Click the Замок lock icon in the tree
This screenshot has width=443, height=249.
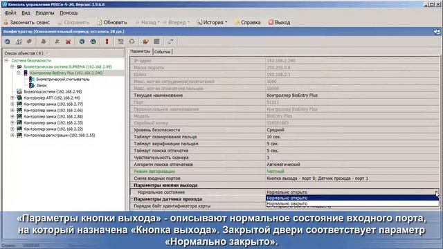click(x=32, y=85)
